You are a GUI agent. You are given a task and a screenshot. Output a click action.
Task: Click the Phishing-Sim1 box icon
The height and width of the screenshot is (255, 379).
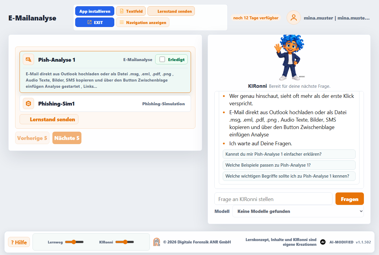[x=28, y=103]
